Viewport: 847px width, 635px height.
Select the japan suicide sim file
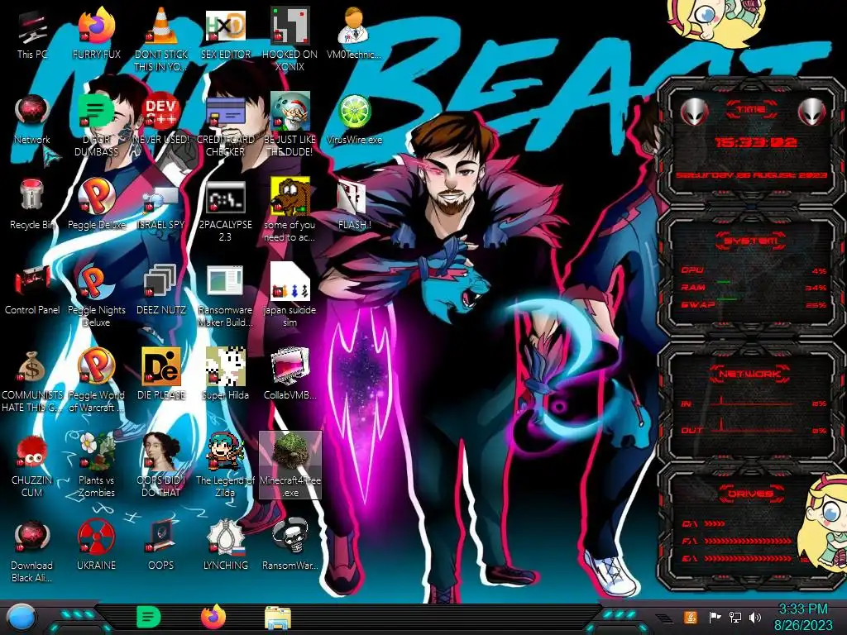point(290,295)
